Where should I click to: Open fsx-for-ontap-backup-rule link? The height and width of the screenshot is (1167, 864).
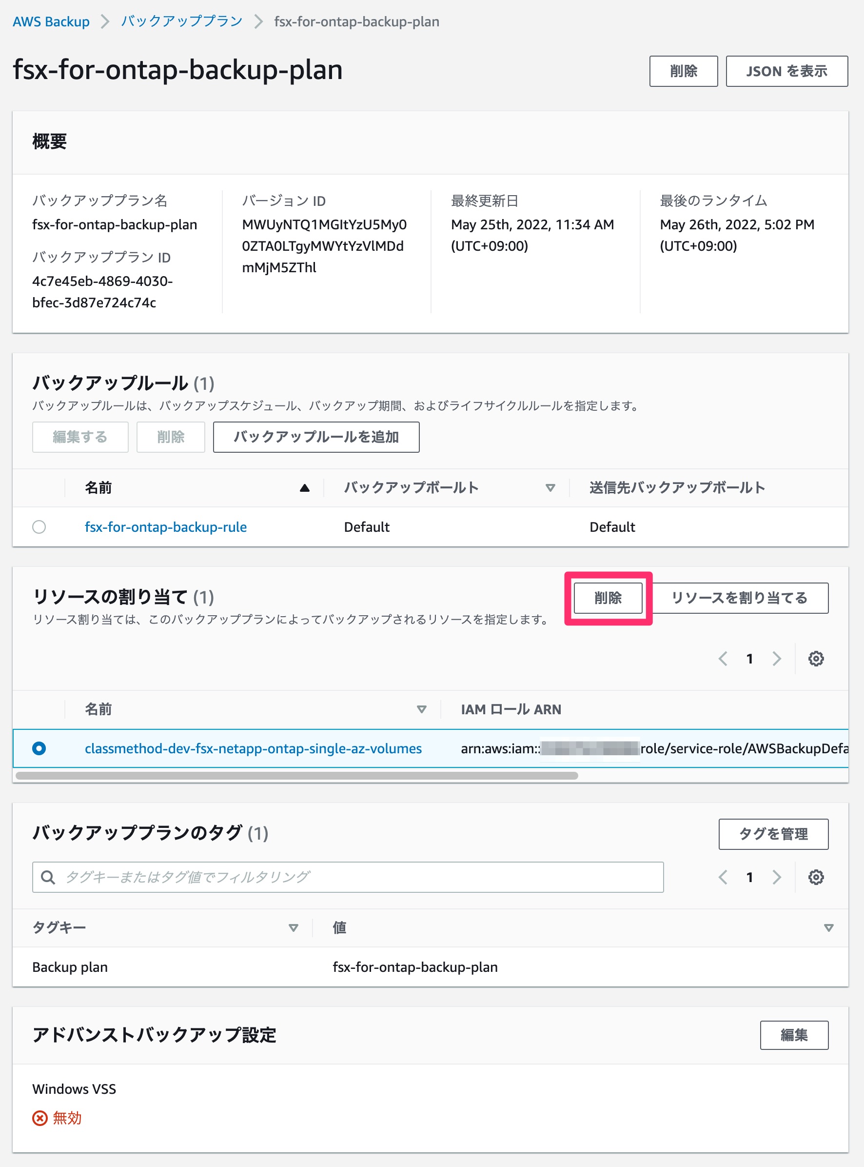pyautogui.click(x=166, y=527)
